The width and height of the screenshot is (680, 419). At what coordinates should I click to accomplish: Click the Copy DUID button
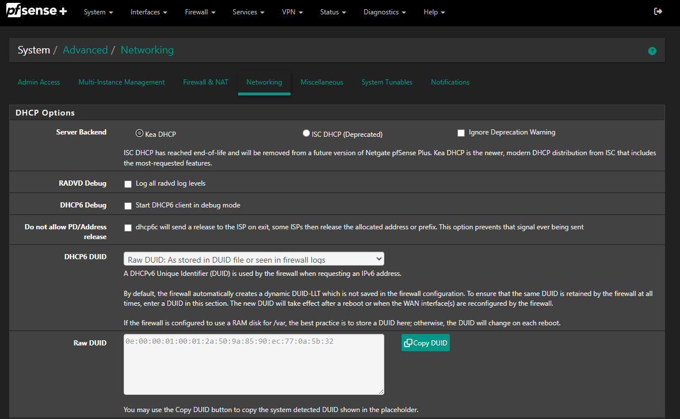pos(426,343)
